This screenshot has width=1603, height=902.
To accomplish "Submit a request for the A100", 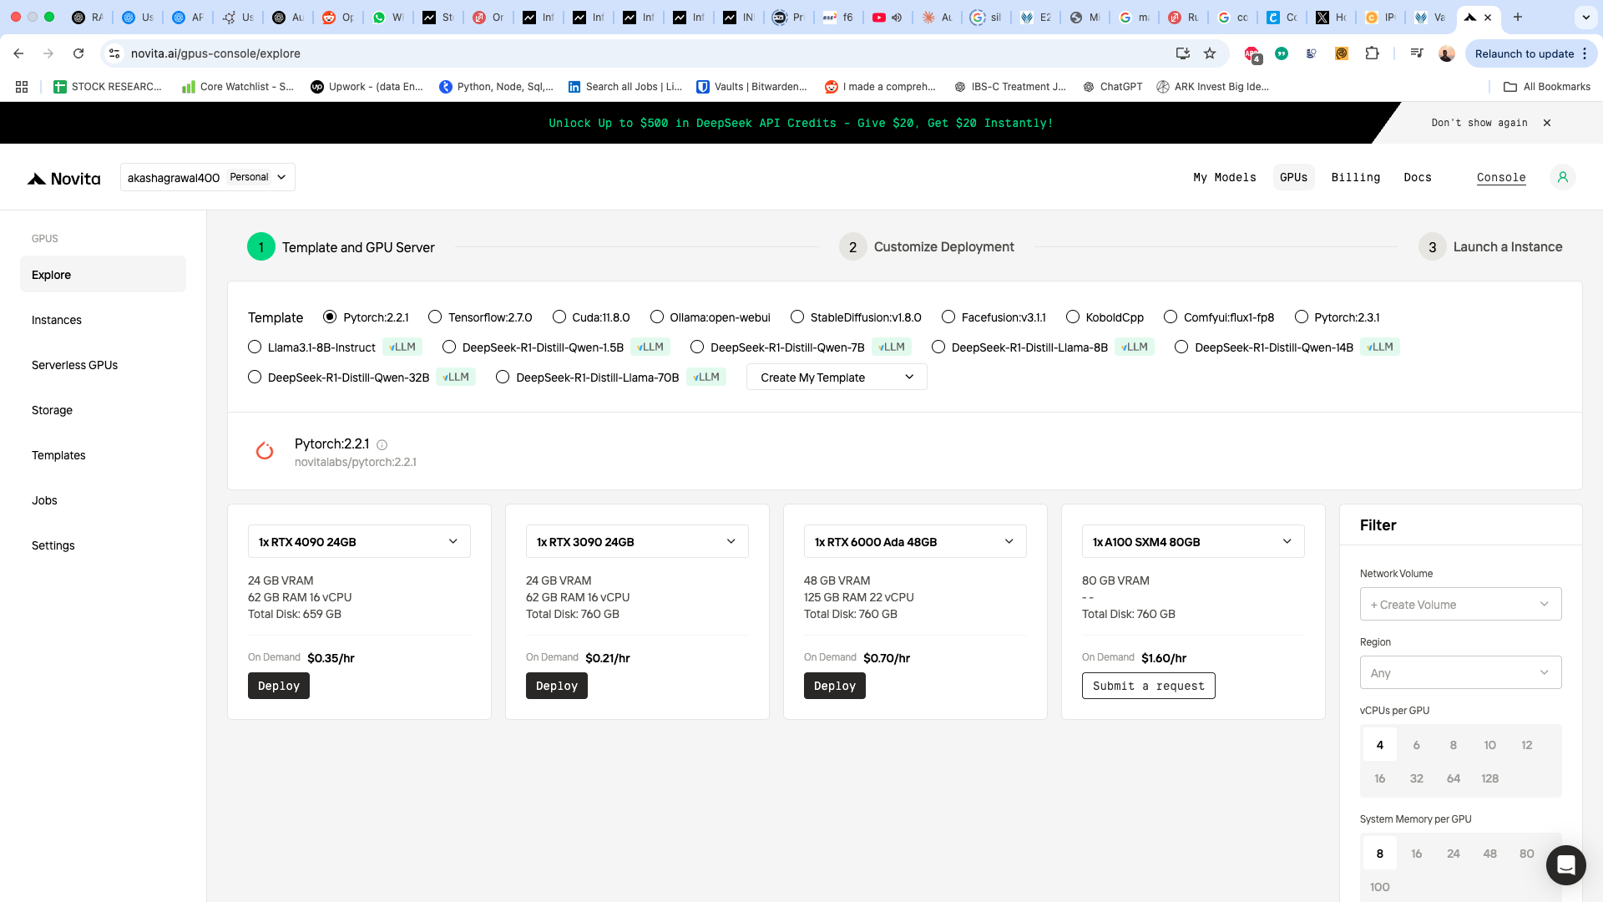I will [x=1149, y=686].
